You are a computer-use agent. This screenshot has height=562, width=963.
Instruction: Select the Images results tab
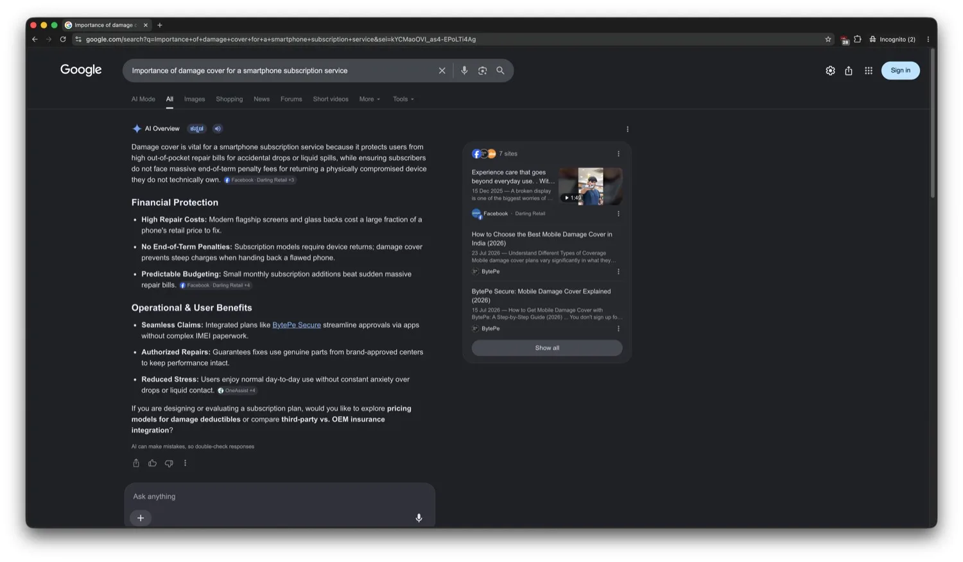click(x=195, y=99)
